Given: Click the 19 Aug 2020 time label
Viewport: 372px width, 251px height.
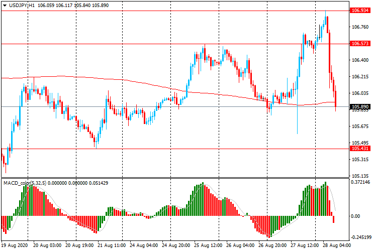Looking at the screenshot, I should (x=15, y=246).
